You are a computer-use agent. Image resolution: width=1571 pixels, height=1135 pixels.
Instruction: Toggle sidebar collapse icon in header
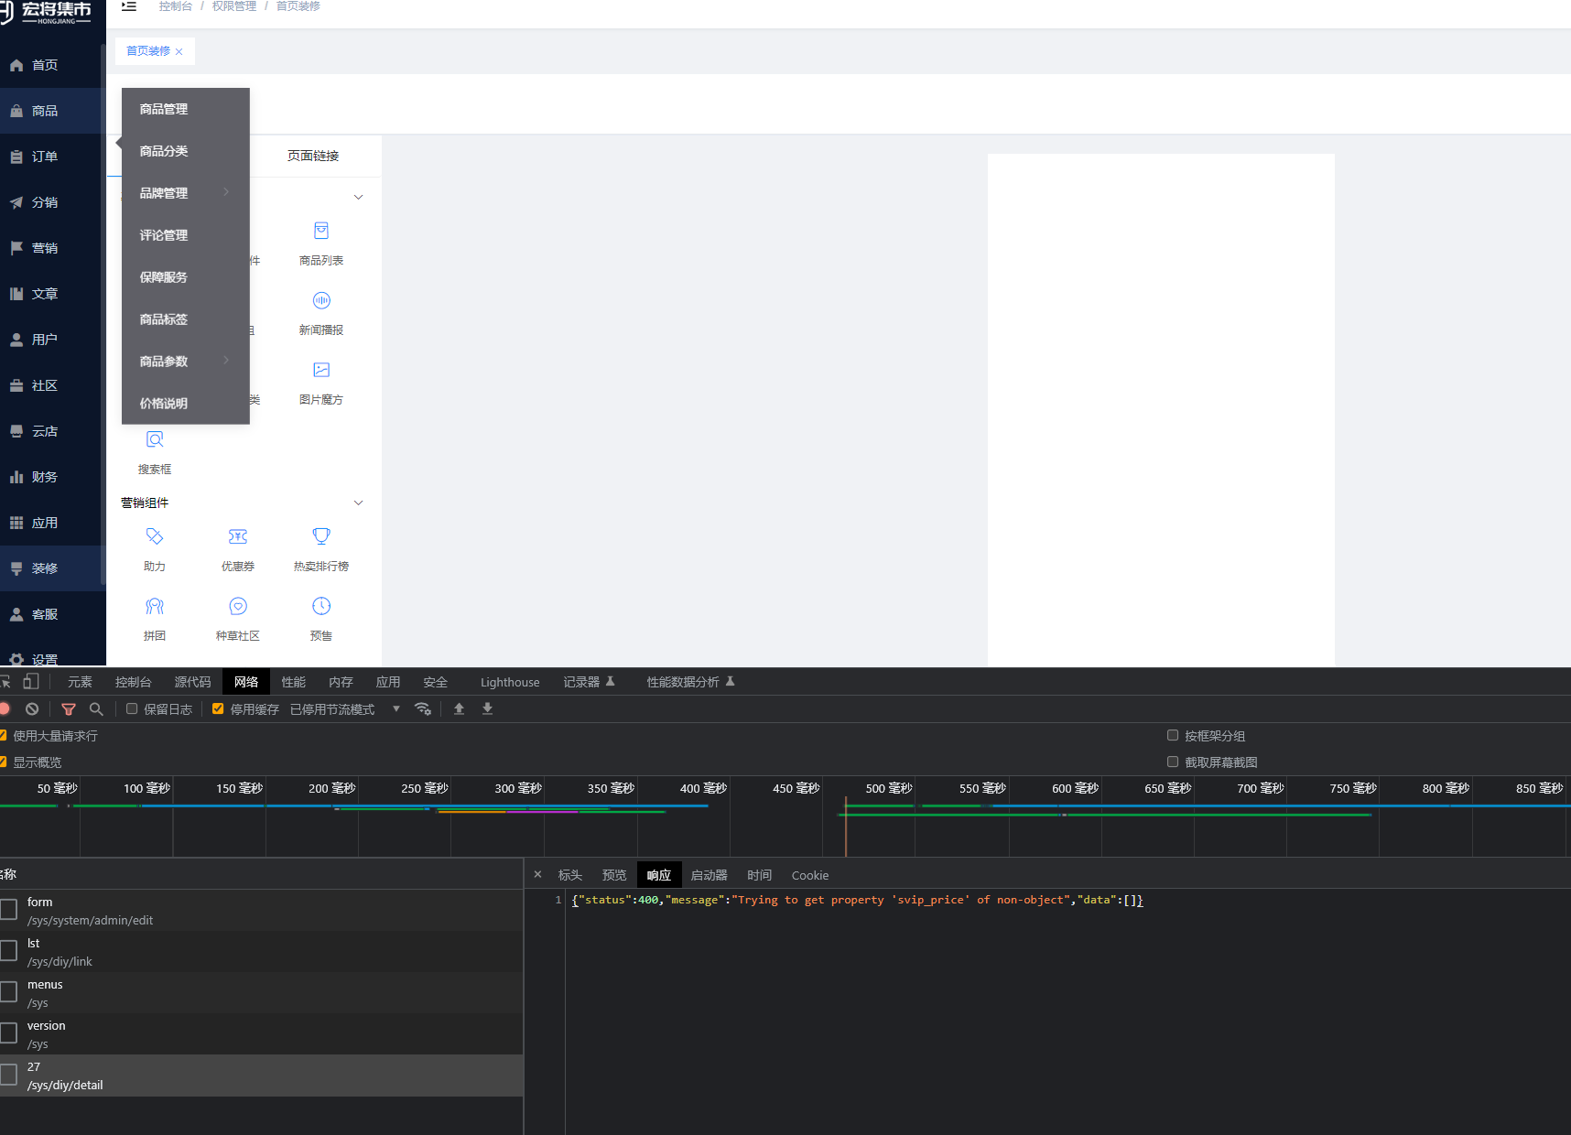[x=129, y=6]
